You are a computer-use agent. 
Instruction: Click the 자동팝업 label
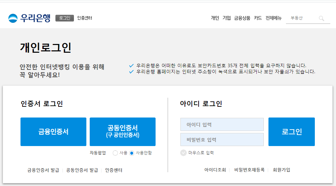[98, 153]
